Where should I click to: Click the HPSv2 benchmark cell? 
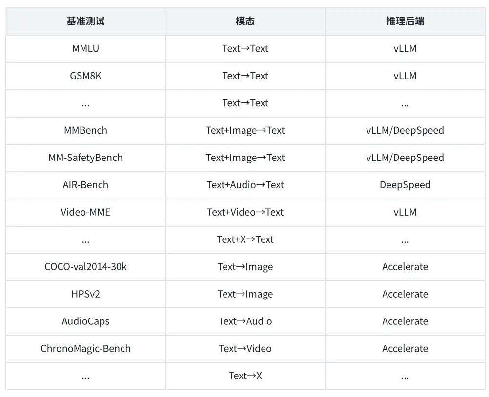pyautogui.click(x=85, y=294)
